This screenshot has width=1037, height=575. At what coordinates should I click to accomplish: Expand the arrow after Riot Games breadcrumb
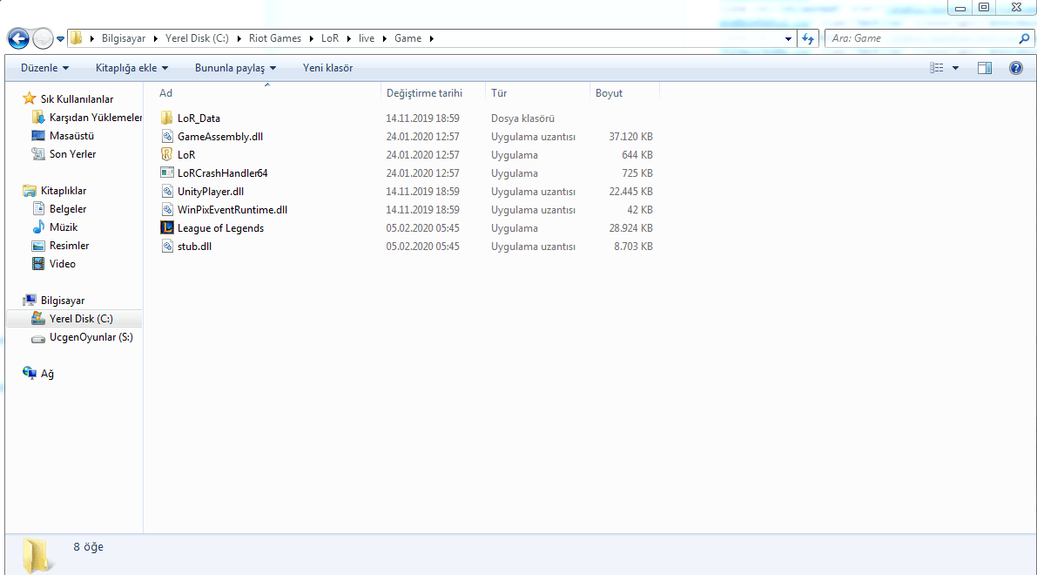[311, 38]
